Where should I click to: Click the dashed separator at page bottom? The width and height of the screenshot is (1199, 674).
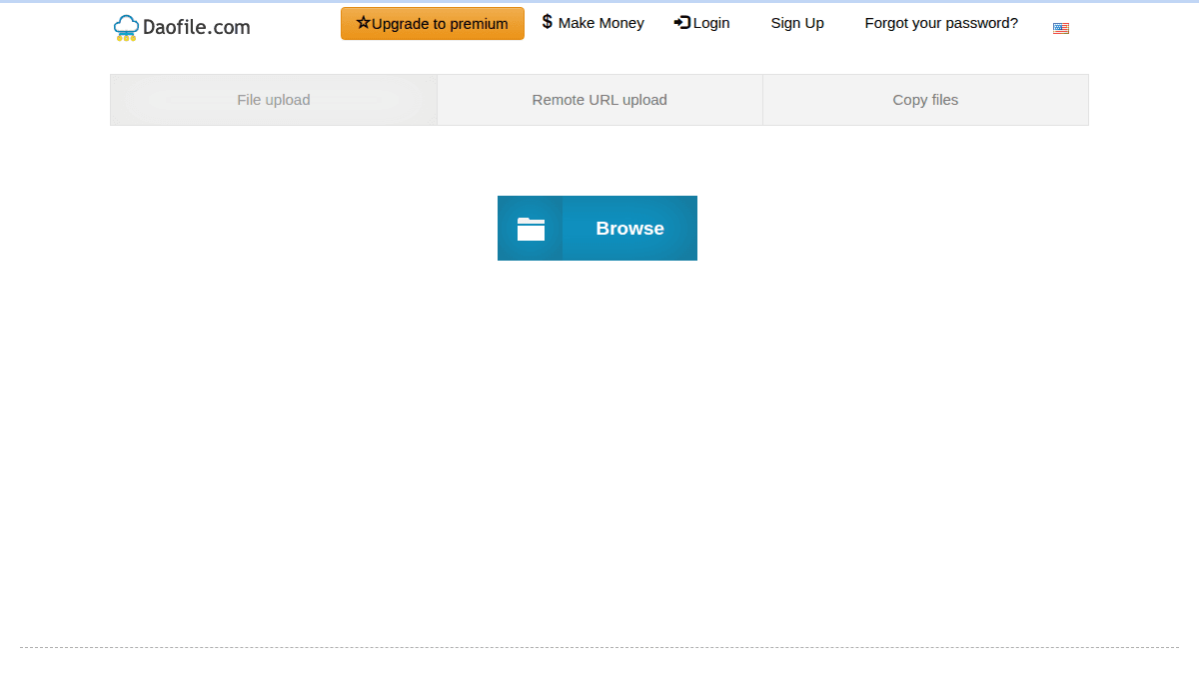[599, 647]
